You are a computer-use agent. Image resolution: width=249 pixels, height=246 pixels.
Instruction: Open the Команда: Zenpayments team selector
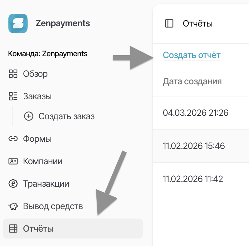click(x=48, y=54)
